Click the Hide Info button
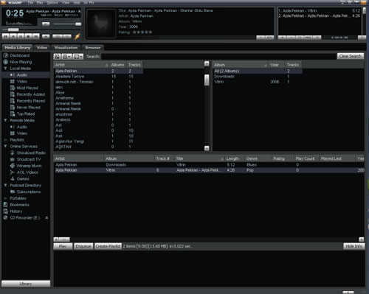 point(354,246)
